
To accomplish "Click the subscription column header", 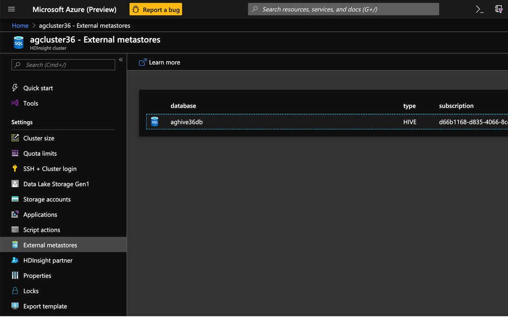I will [x=456, y=106].
